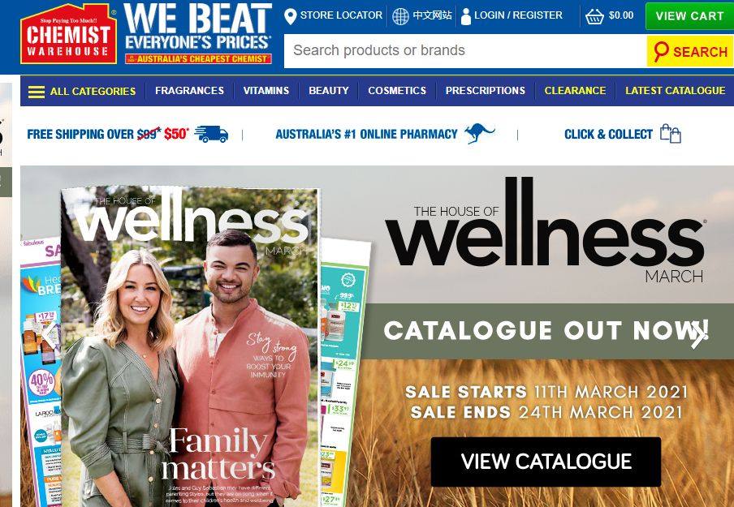Image resolution: width=734 pixels, height=507 pixels.
Task: Click the kangaroo online pharmacy icon
Action: click(x=479, y=134)
